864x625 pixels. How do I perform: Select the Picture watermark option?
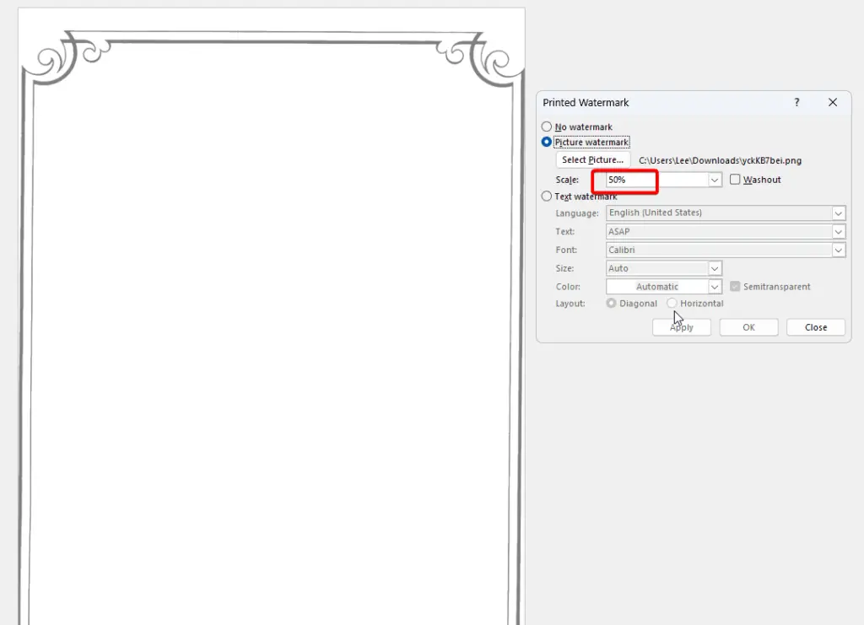547,141
